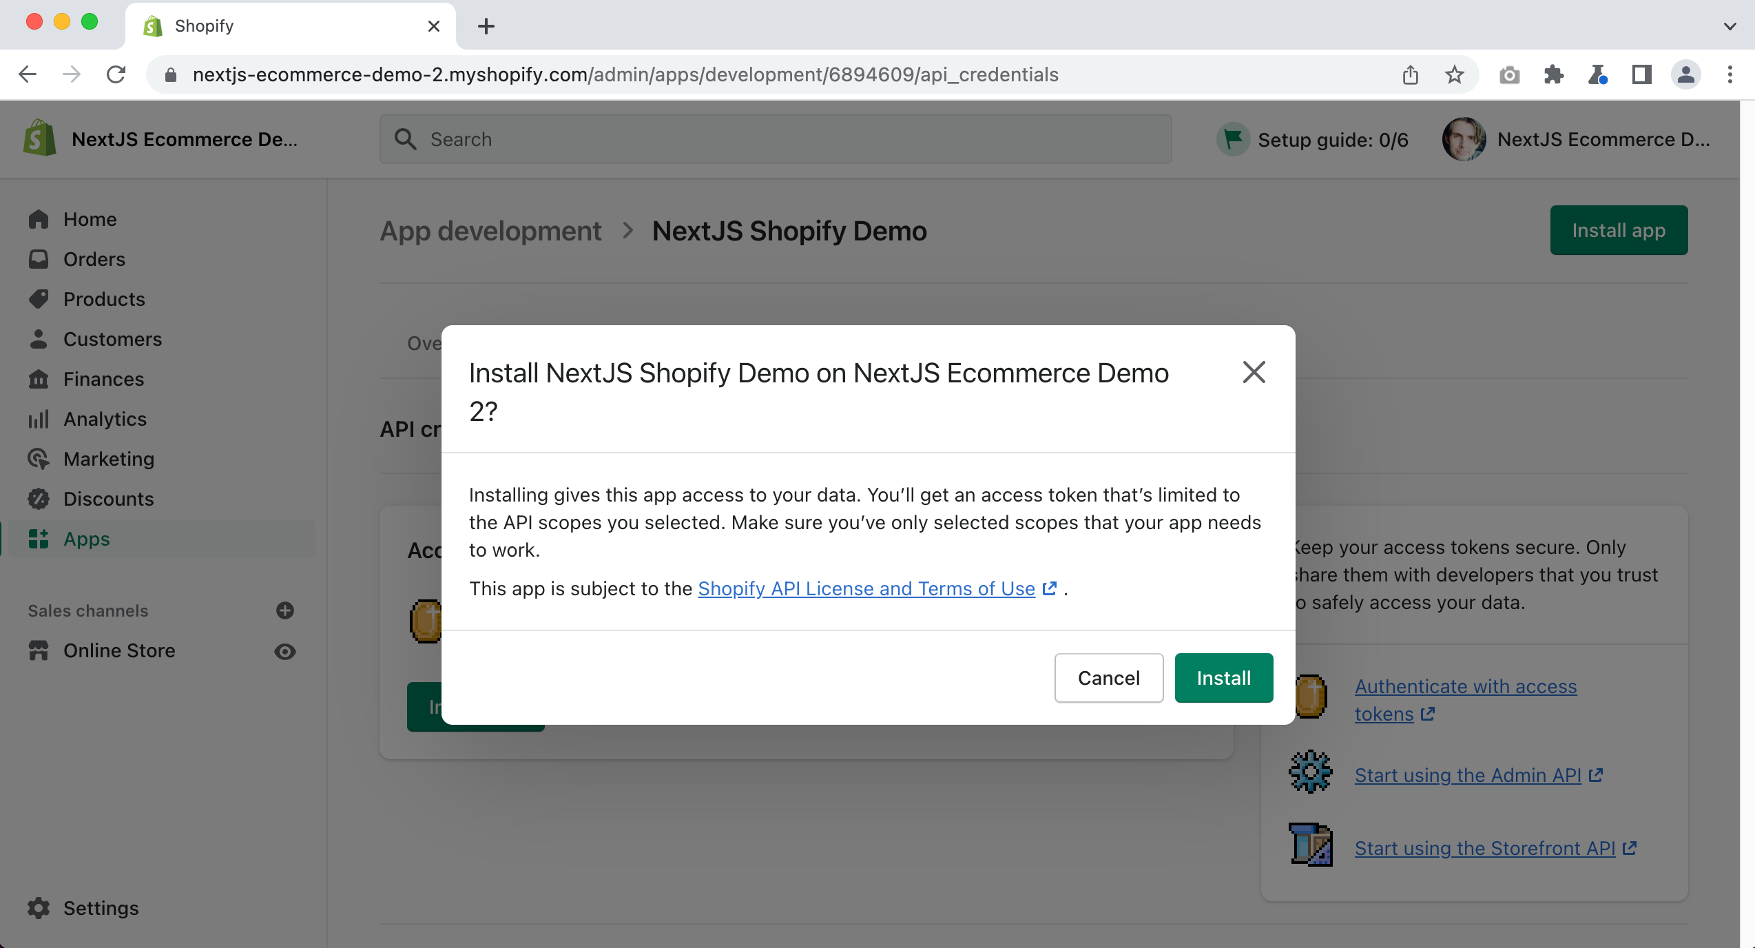Open the Extensions puzzle icon

(1554, 74)
